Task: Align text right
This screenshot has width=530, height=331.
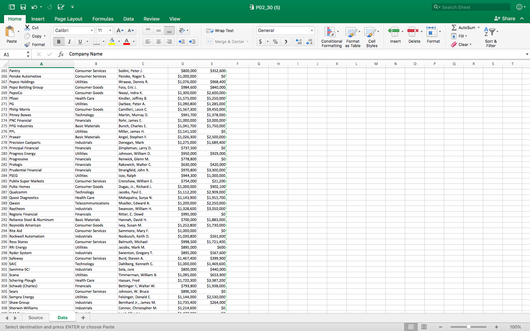Action: click(169, 42)
